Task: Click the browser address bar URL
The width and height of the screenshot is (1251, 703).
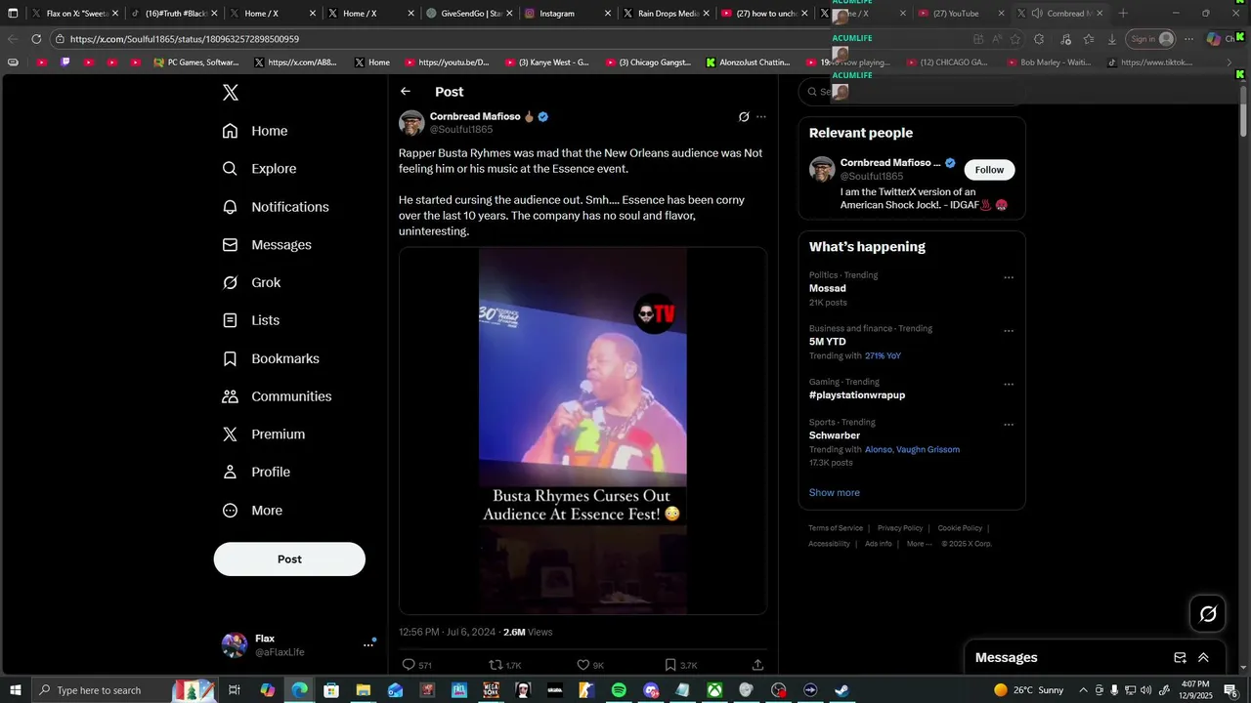Action: coord(185,39)
